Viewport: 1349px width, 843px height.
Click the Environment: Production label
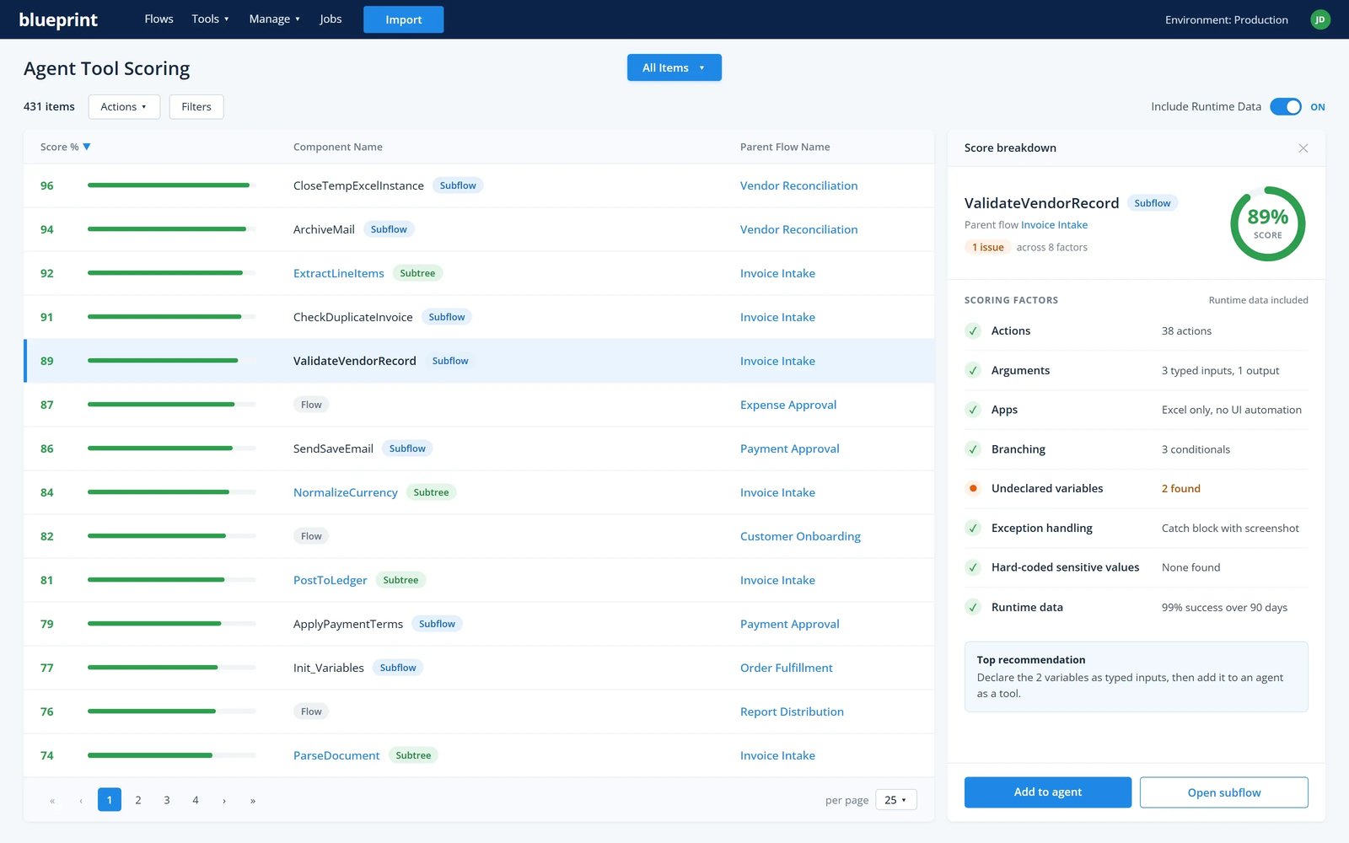tap(1226, 19)
